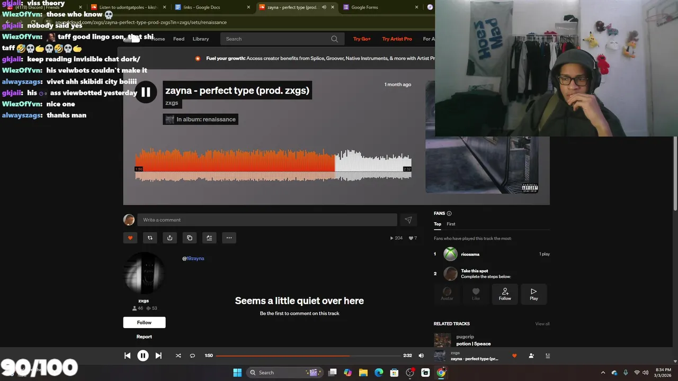The height and width of the screenshot is (381, 678).
Task: Open the Next up queue list icon
Action: coord(548,356)
